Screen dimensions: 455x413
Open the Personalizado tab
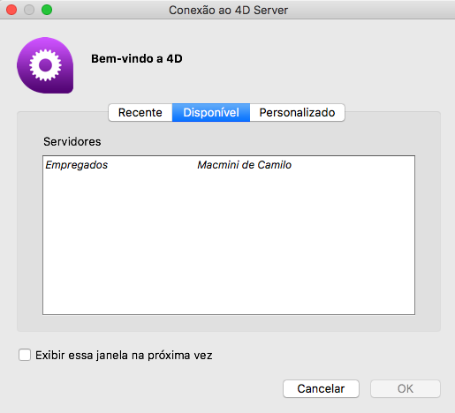(x=297, y=112)
